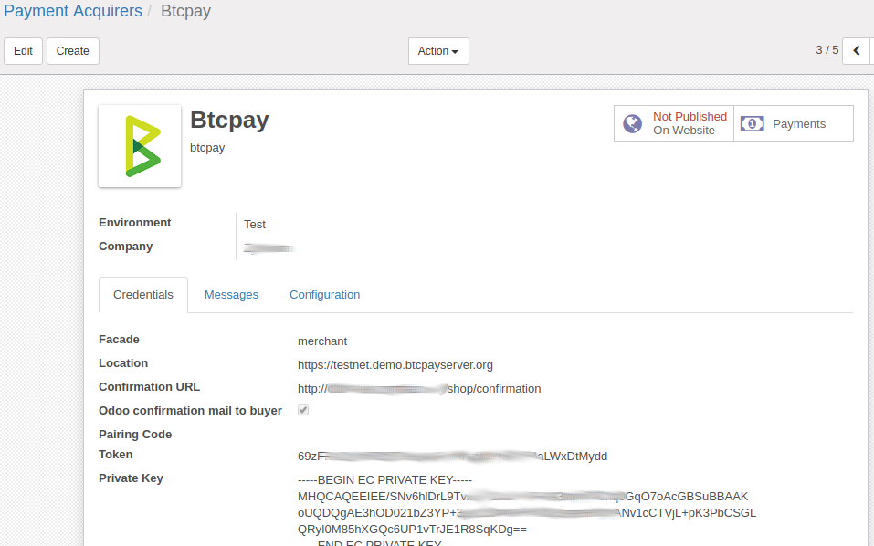Toggle Odoo confirmation mail to buyer checkbox
This screenshot has width=874, height=546.
pos(303,410)
